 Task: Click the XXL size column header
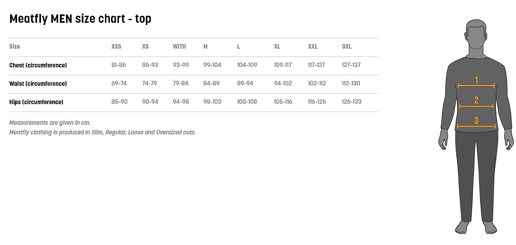coord(313,47)
